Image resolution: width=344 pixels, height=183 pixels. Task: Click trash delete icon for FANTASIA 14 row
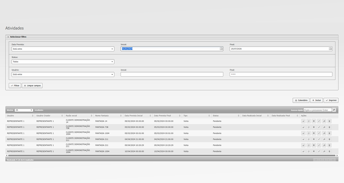click(x=329, y=121)
